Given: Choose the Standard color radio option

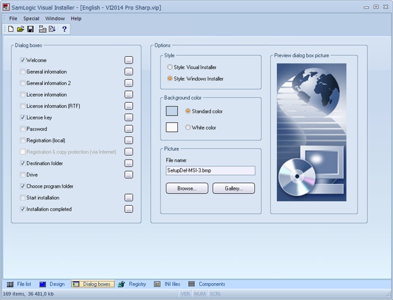Looking at the screenshot, I should click(x=188, y=111).
